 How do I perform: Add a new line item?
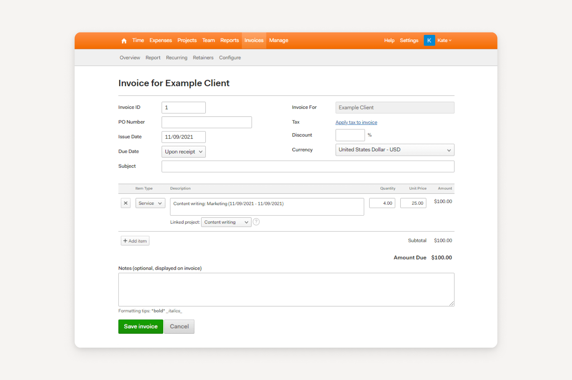(135, 241)
